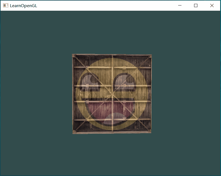Click the crate's bottom-right corner bracket

[x=149, y=131]
